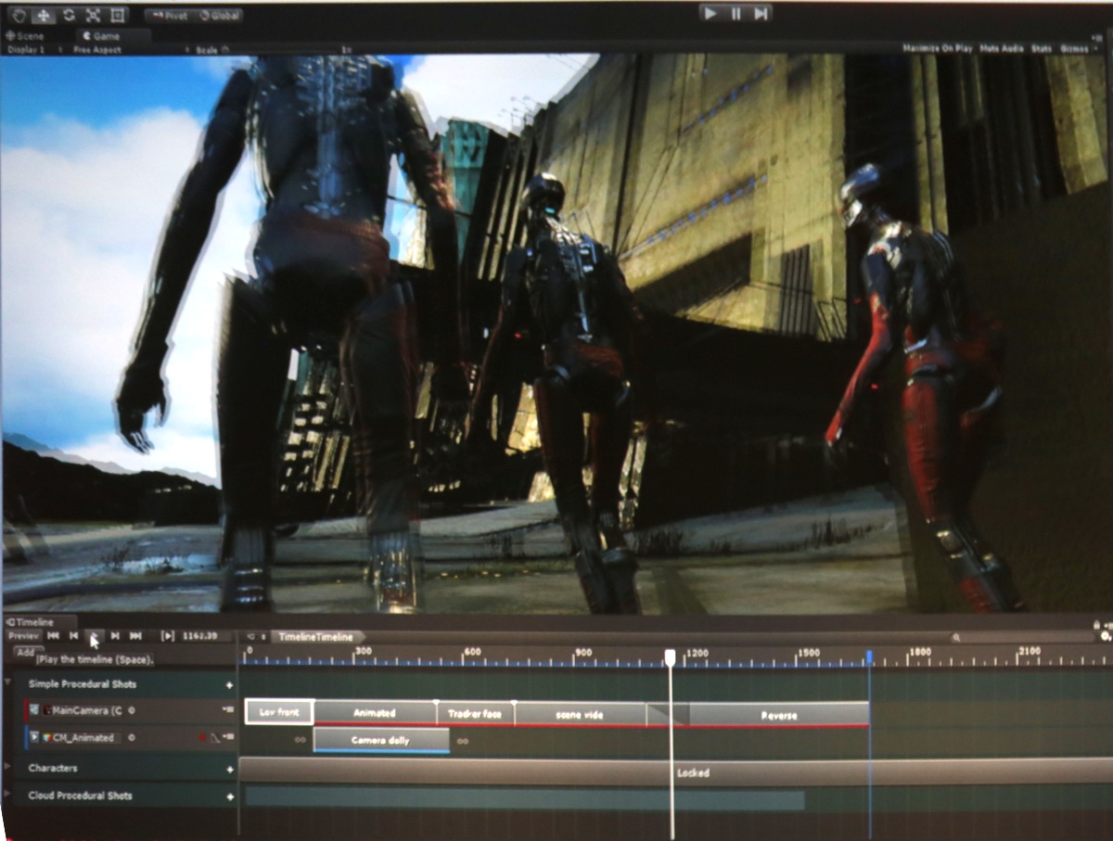
Task: Switch to the Scene tab
Action: coord(26,36)
